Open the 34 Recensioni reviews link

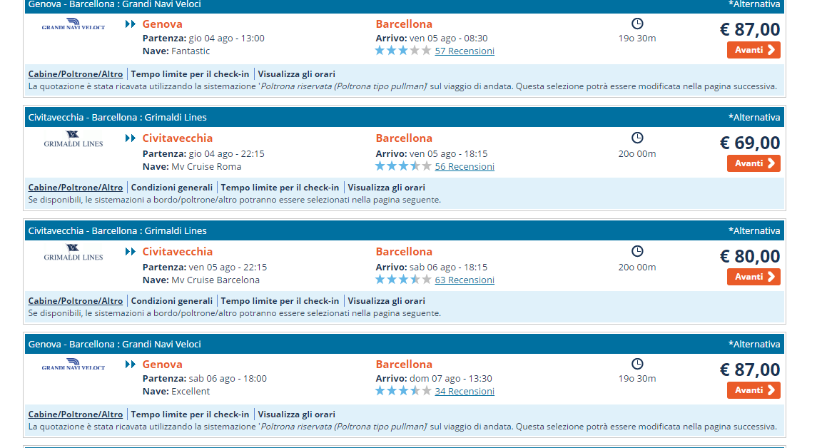coord(465,392)
